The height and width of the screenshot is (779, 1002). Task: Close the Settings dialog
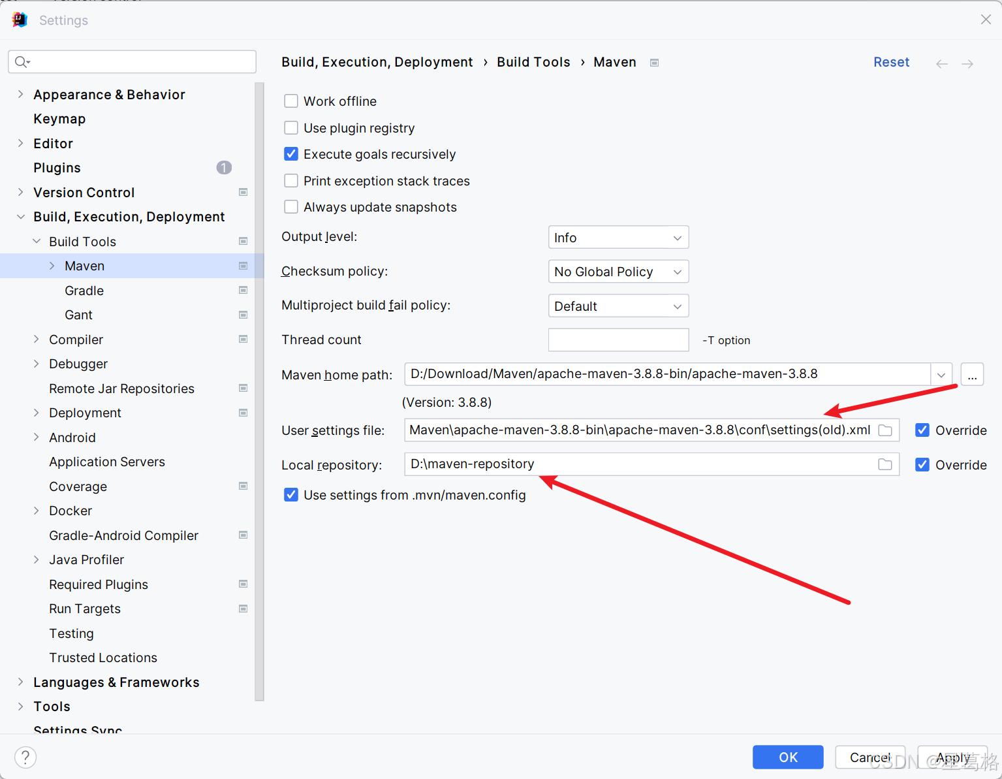986,20
